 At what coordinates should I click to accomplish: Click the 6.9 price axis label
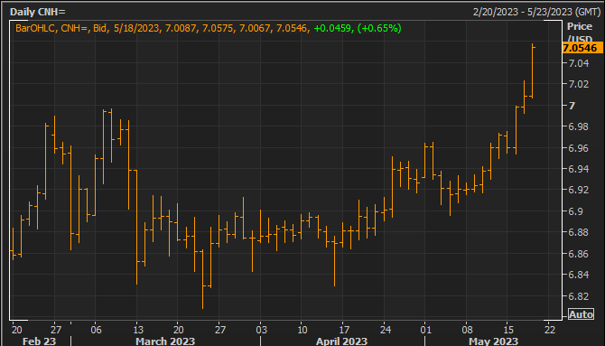click(576, 211)
